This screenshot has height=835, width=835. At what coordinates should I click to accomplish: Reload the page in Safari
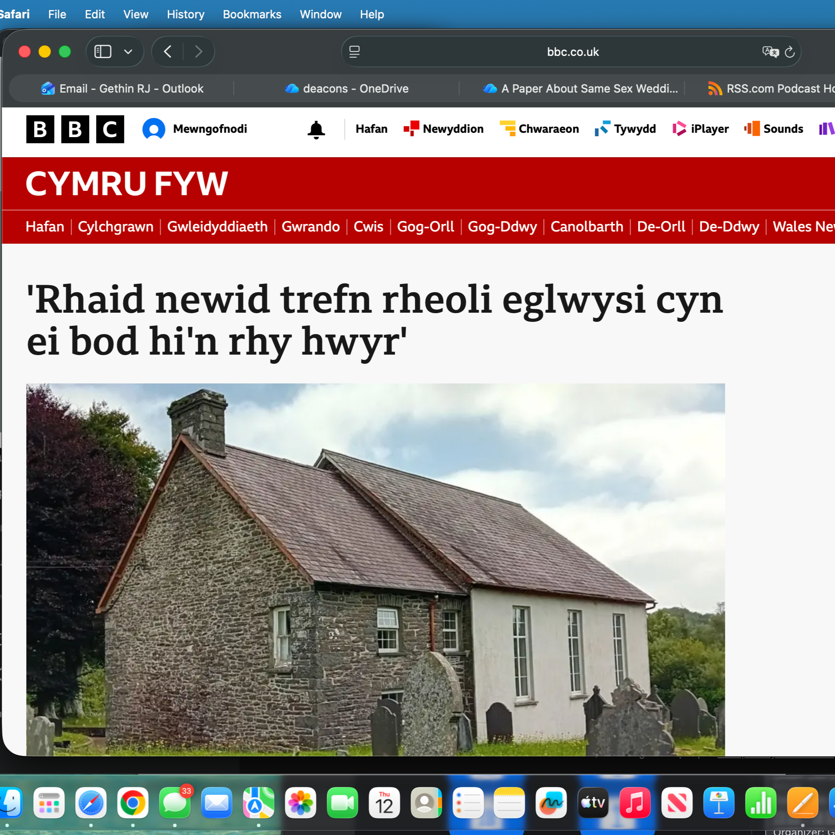click(789, 52)
